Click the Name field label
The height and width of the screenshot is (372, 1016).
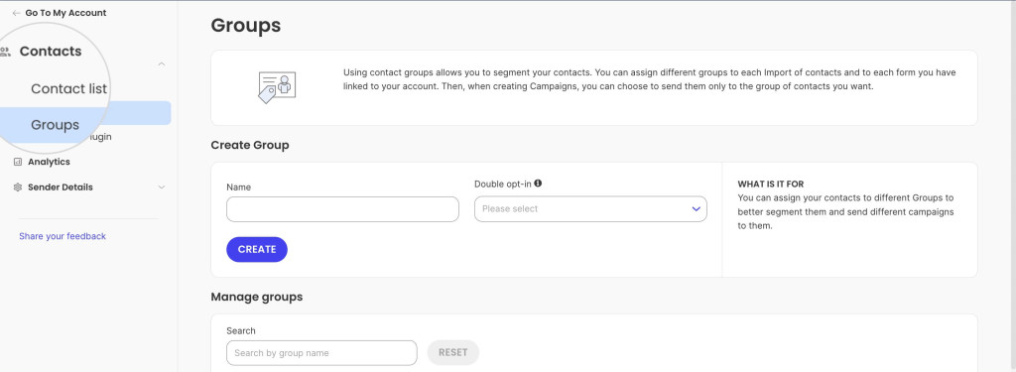238,187
